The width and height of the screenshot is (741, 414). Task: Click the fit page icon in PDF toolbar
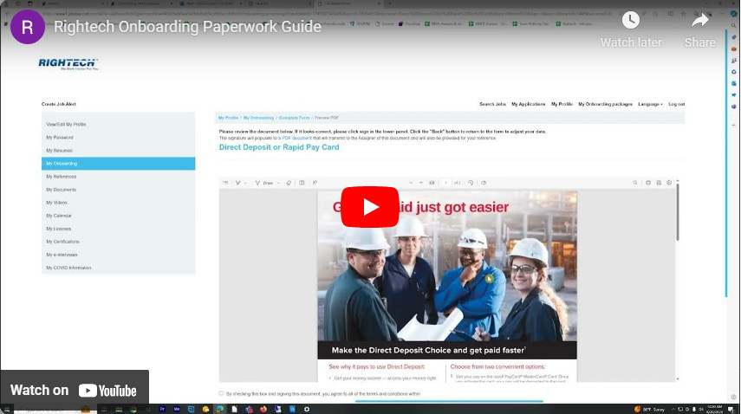coord(432,183)
